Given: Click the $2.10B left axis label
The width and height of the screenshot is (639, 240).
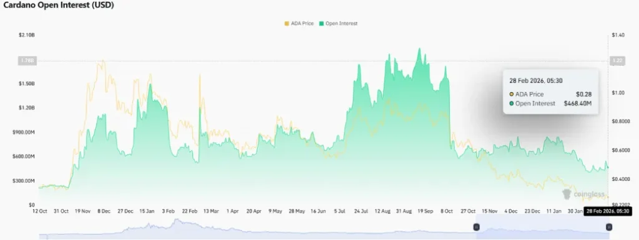Looking at the screenshot, I should 26,35.
